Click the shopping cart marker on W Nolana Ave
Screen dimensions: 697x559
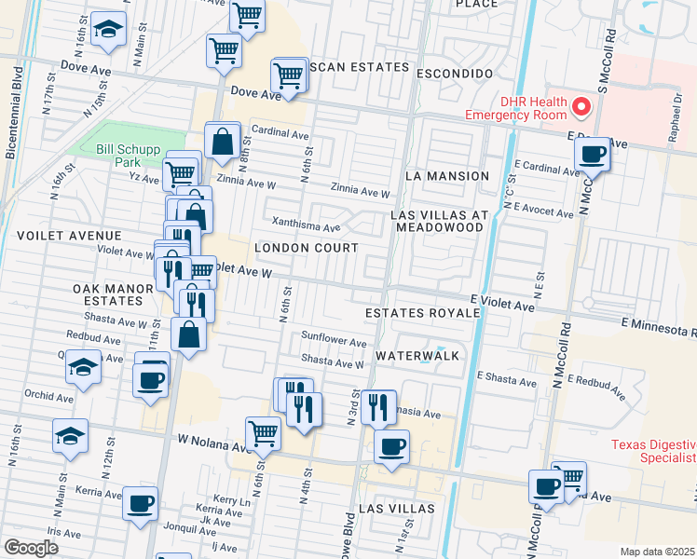coord(264,433)
